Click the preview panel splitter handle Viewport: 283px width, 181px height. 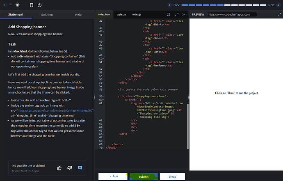click(x=189, y=97)
